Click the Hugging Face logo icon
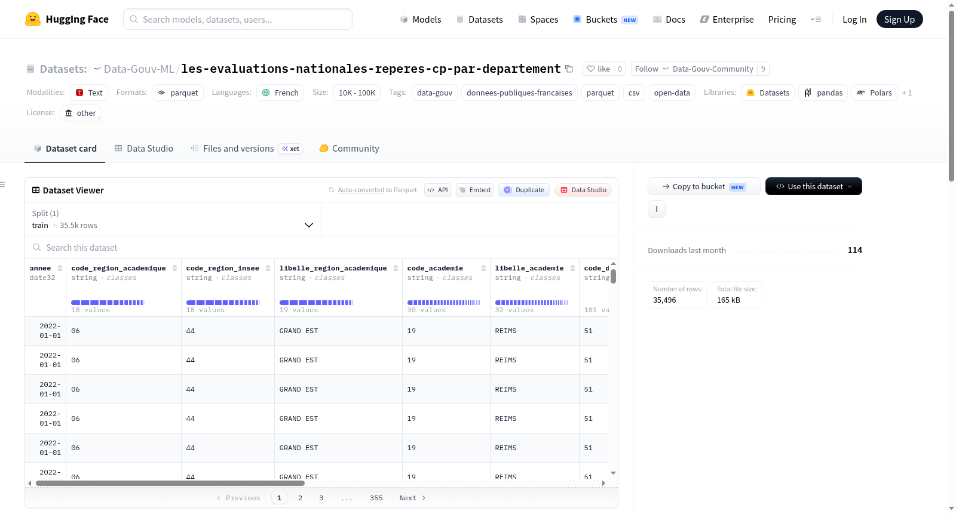The width and height of the screenshot is (956, 514). (33, 19)
